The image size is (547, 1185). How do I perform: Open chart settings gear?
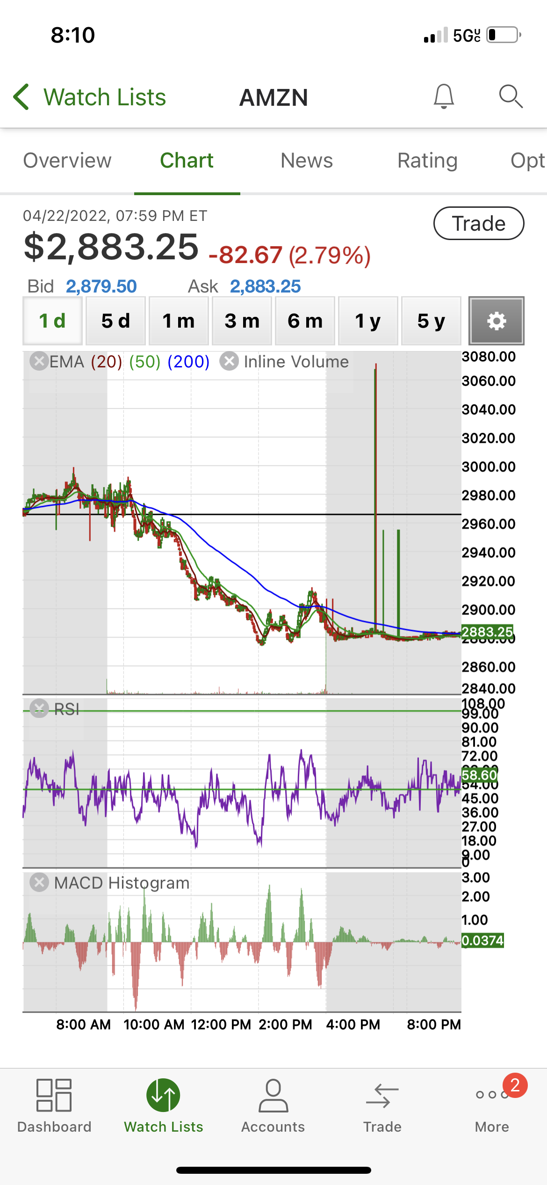496,321
